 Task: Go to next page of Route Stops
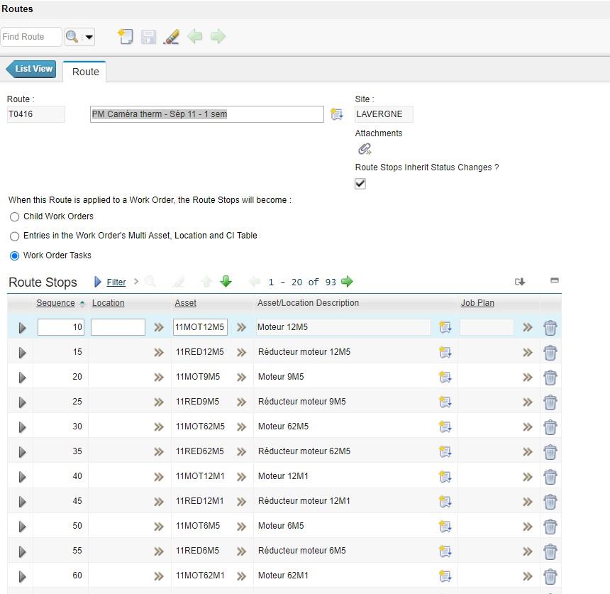pos(347,282)
